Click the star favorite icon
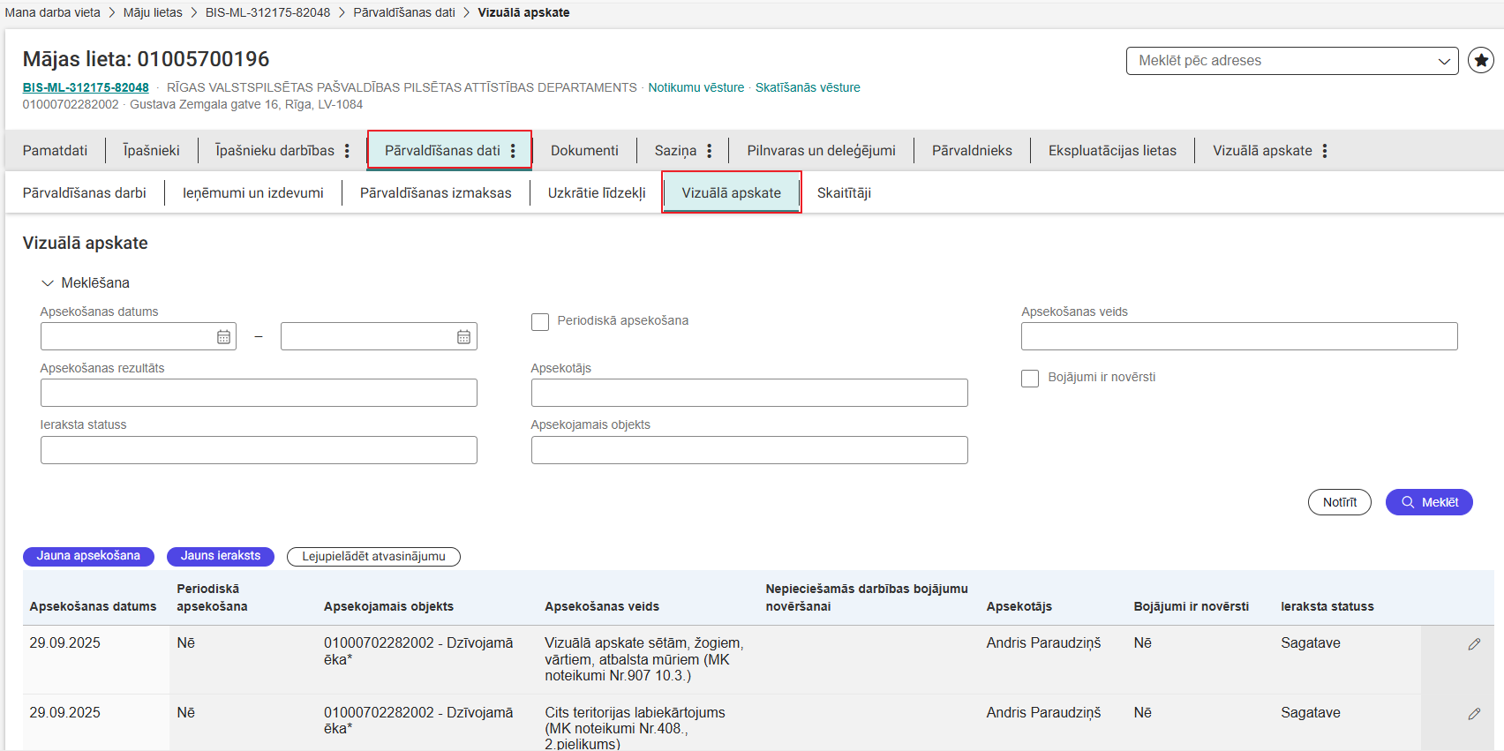 pyautogui.click(x=1480, y=61)
